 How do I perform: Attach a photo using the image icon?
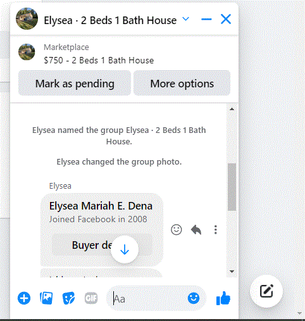pyautogui.click(x=46, y=298)
